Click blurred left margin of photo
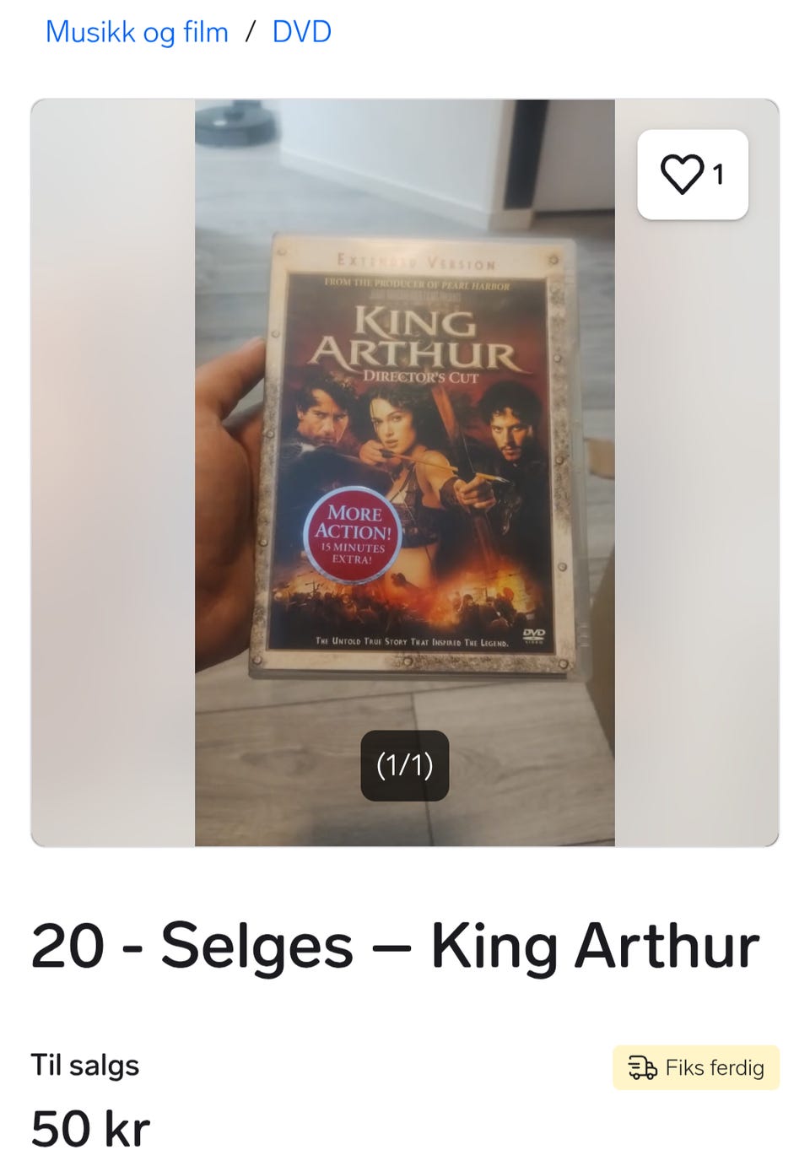Image resolution: width=810 pixels, height=1166 pixels. (113, 472)
